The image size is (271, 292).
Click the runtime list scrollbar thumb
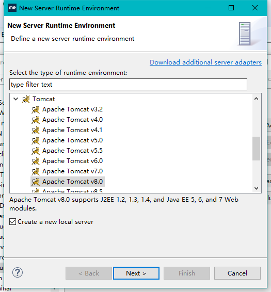(256, 149)
